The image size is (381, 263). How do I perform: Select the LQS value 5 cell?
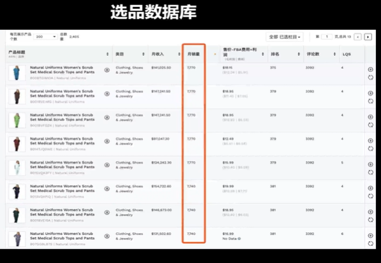tap(342, 162)
